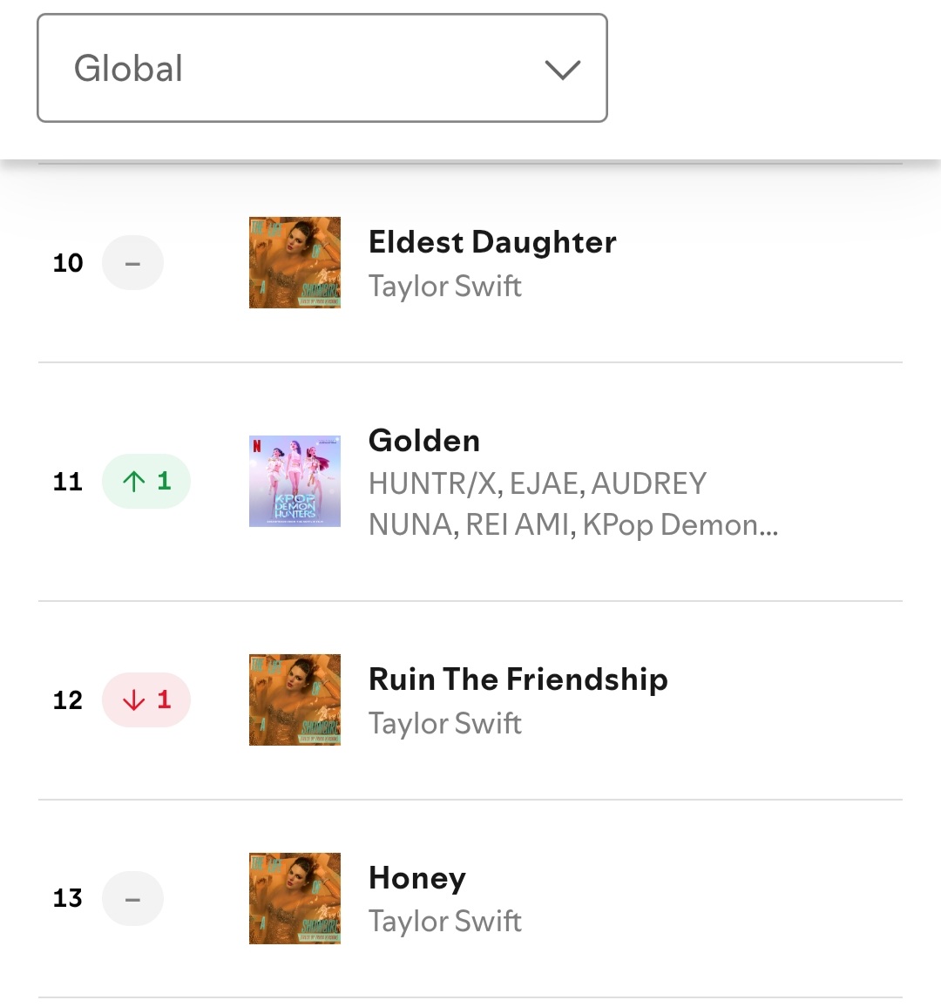Screen dimensions: 941x1007
Task: Open Taylor Swift artist under Ruin The Friendship
Action: tap(445, 723)
